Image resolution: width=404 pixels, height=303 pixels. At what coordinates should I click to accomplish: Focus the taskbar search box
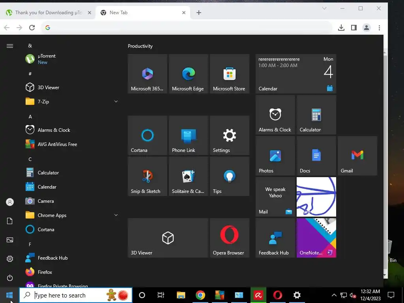click(x=76, y=295)
